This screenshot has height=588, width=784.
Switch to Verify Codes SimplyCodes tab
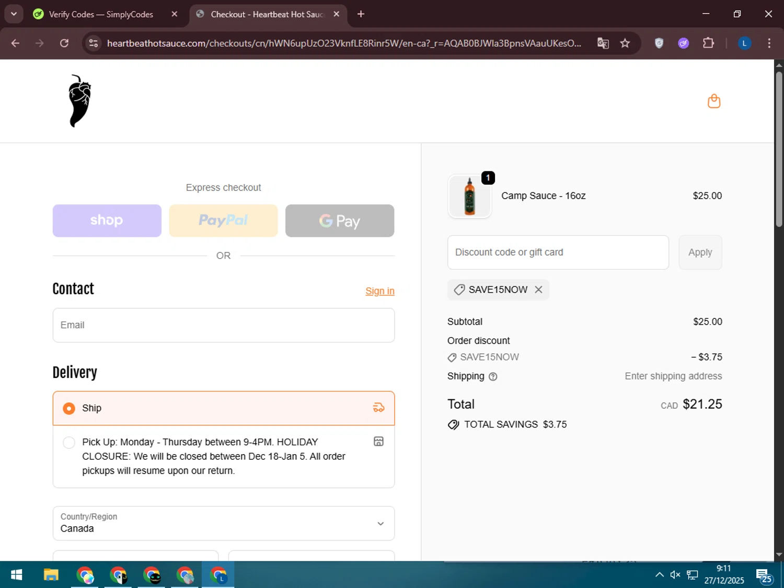[101, 14]
